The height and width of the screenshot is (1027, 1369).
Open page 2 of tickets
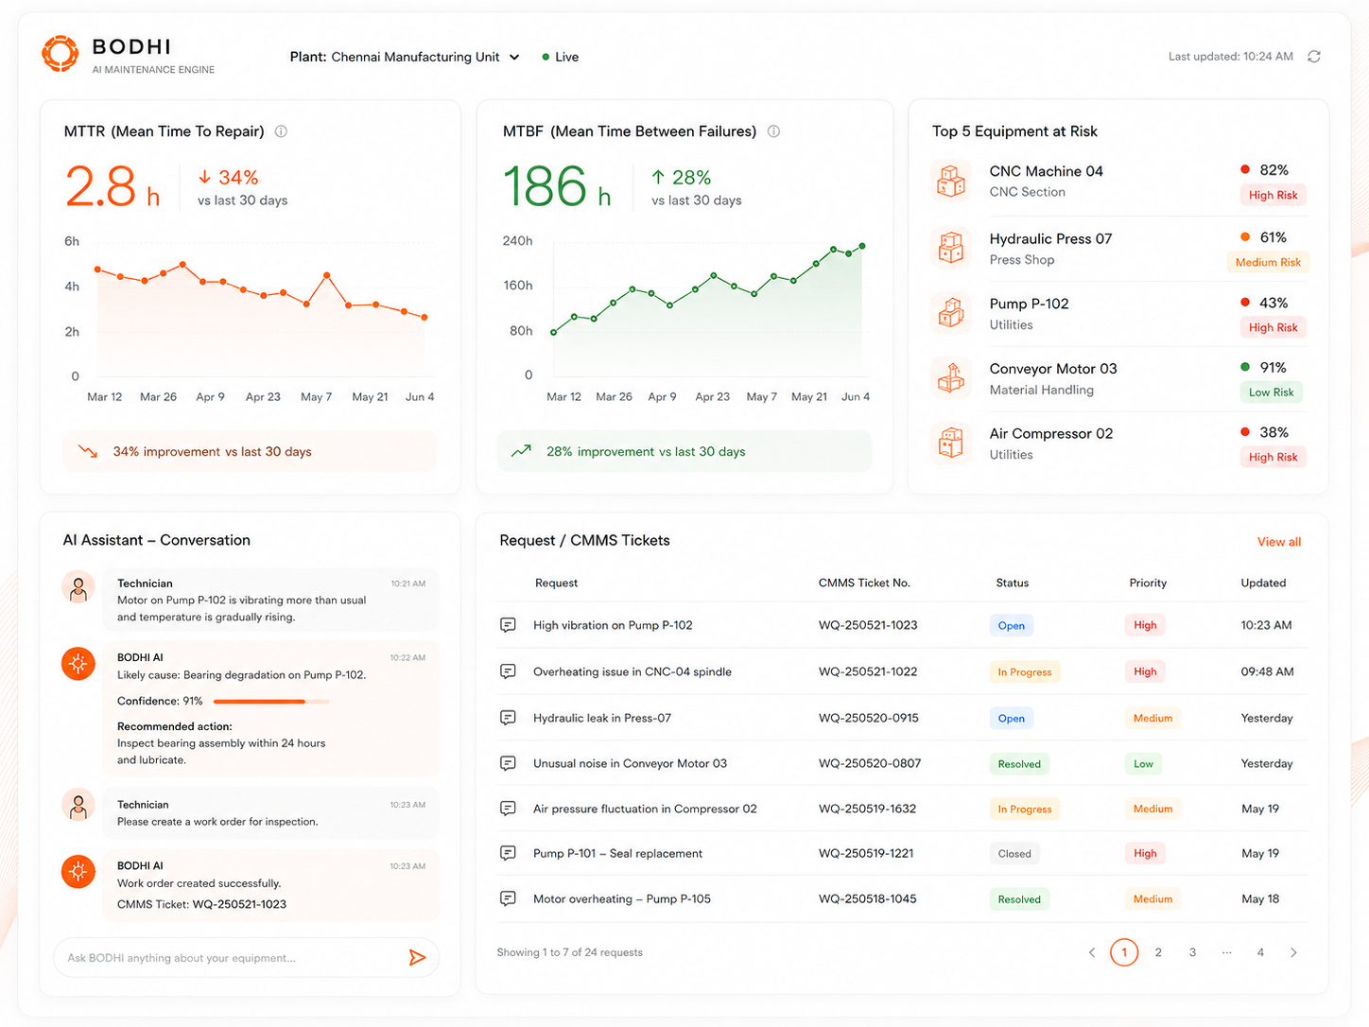click(x=1158, y=952)
